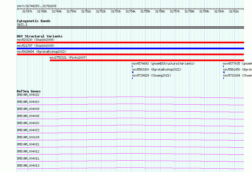Click the Xp21.1 band label
252x172 pixels.
(22, 24)
